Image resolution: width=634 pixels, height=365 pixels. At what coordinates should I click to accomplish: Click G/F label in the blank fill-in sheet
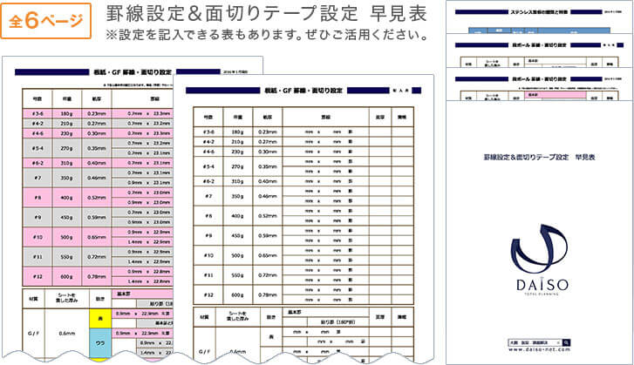pyautogui.click(x=205, y=351)
